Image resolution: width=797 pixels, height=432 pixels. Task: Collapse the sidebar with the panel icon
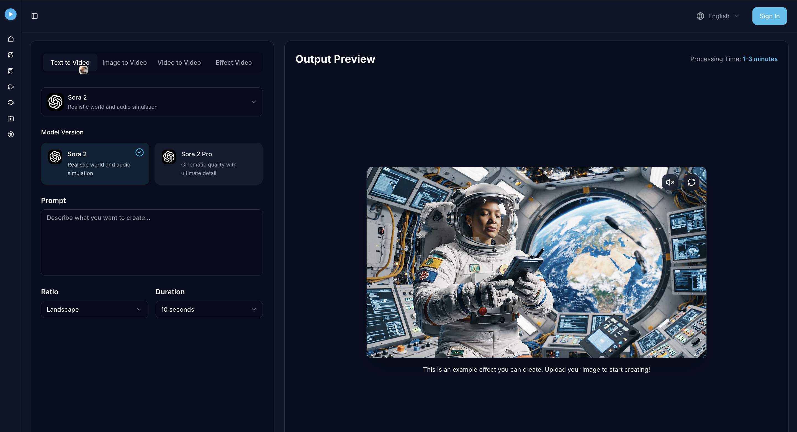pyautogui.click(x=34, y=16)
